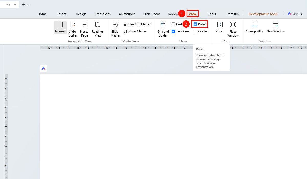Open the Review tab

(173, 14)
